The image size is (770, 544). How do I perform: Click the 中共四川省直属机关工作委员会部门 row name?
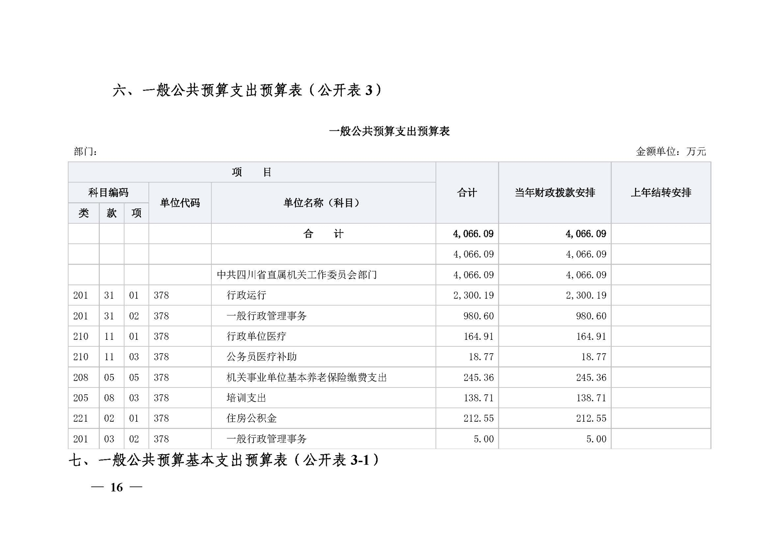pos(296,275)
